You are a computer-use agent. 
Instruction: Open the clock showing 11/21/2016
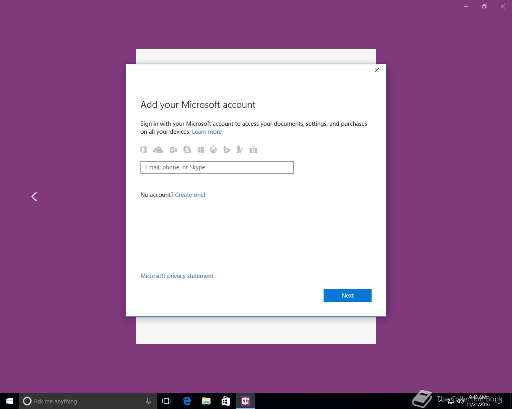click(478, 401)
